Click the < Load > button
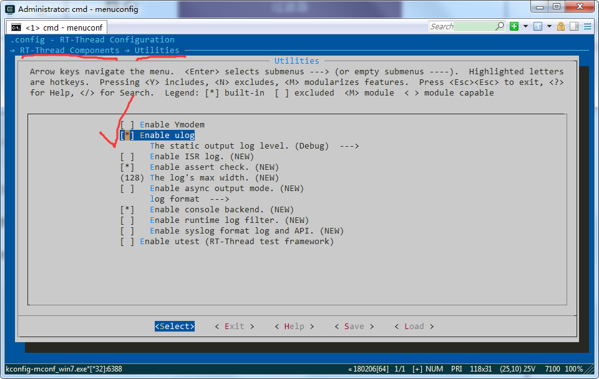Image resolution: width=599 pixels, height=379 pixels. [x=414, y=326]
